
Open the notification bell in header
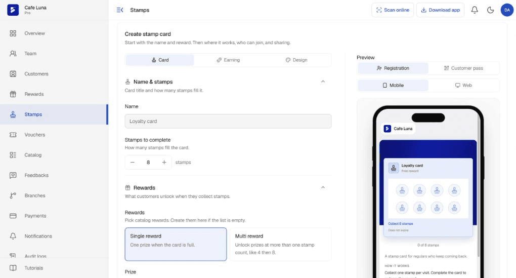point(474,10)
